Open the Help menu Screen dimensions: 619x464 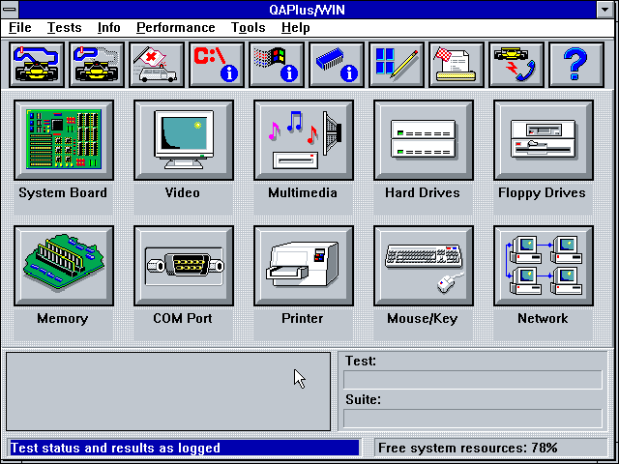(x=296, y=28)
